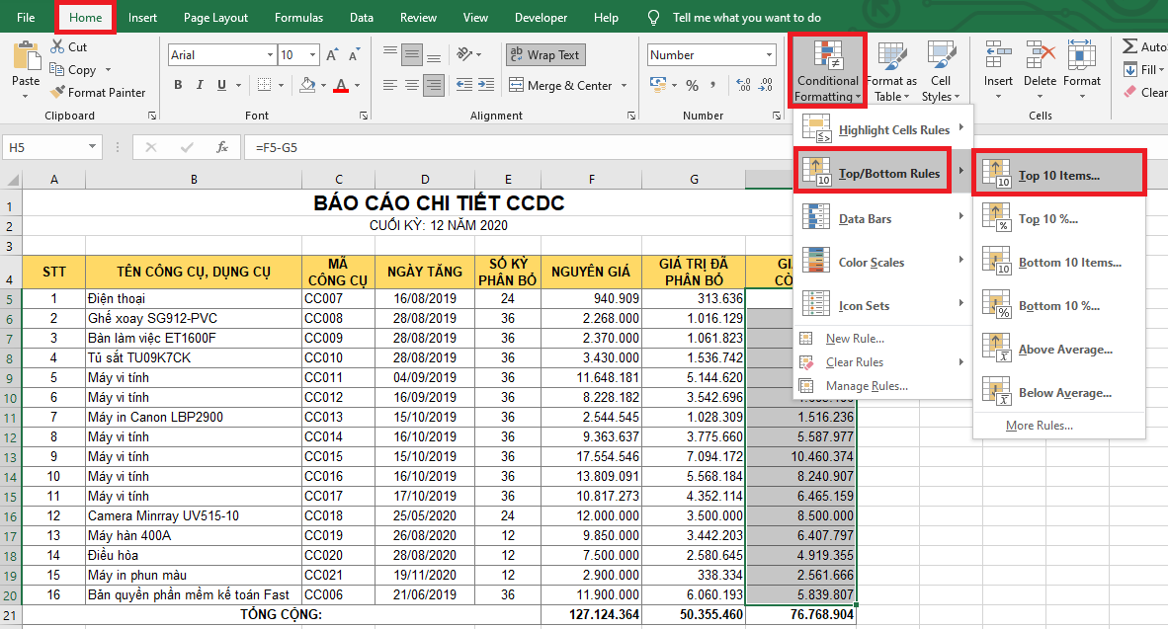This screenshot has width=1168, height=629.
Task: Click the font color red A button
Action: (x=341, y=86)
